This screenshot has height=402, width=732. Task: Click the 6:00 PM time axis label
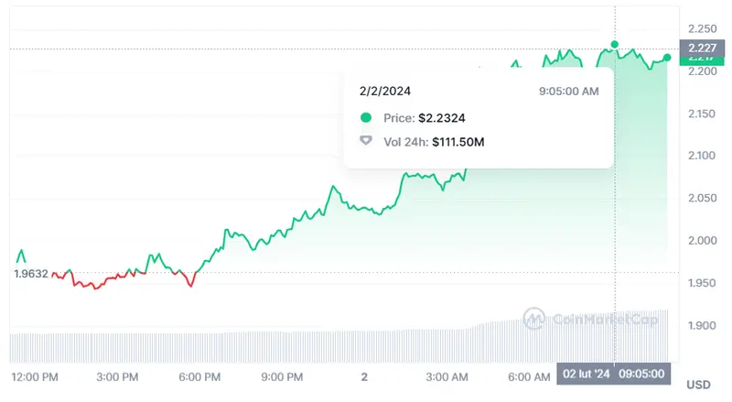(x=199, y=376)
